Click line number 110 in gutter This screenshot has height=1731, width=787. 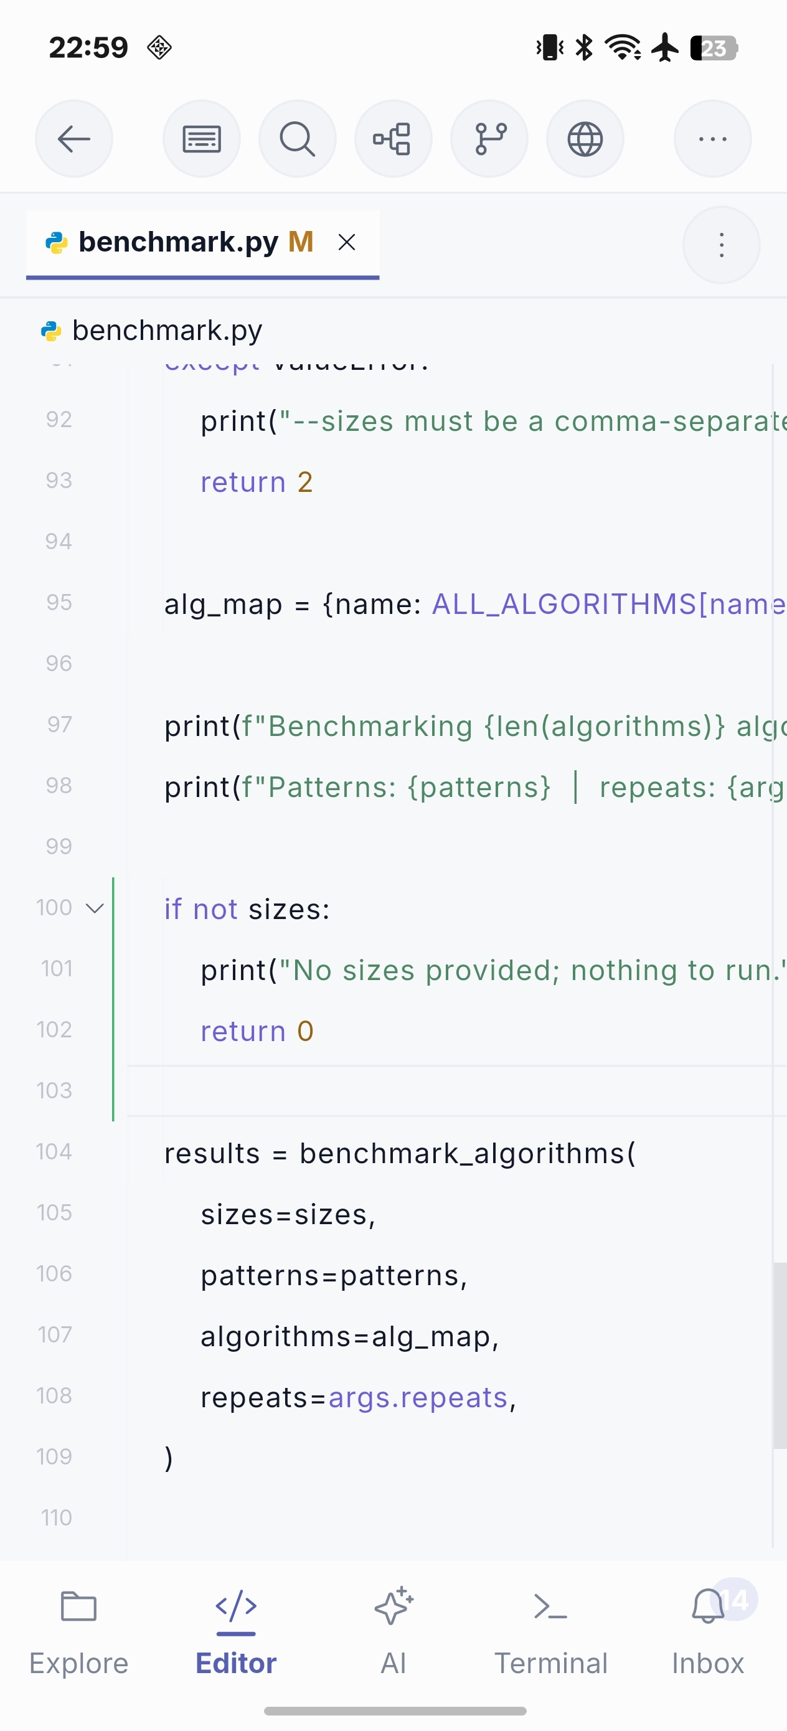coord(57,1517)
